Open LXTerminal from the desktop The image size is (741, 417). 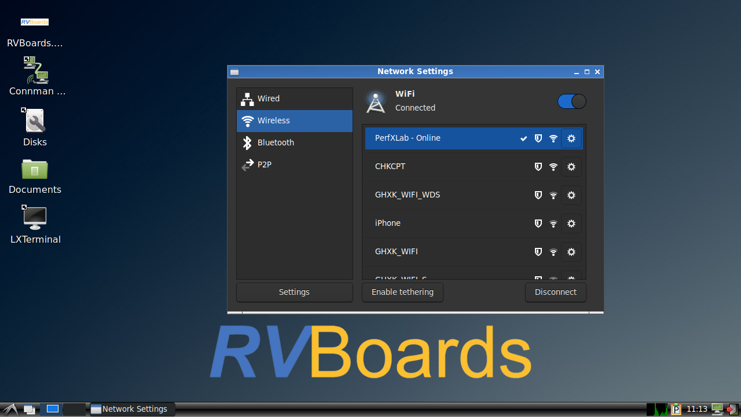[x=35, y=218]
